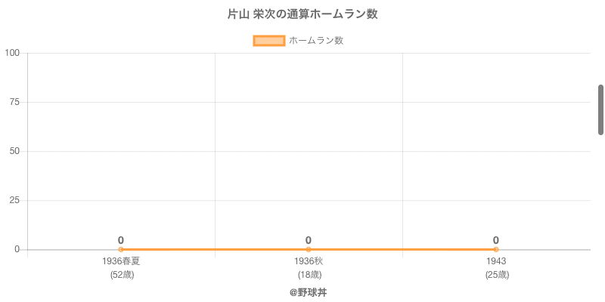Click the 1943 data point marker
Image resolution: width=605 pixels, height=302 pixels.
coord(496,249)
